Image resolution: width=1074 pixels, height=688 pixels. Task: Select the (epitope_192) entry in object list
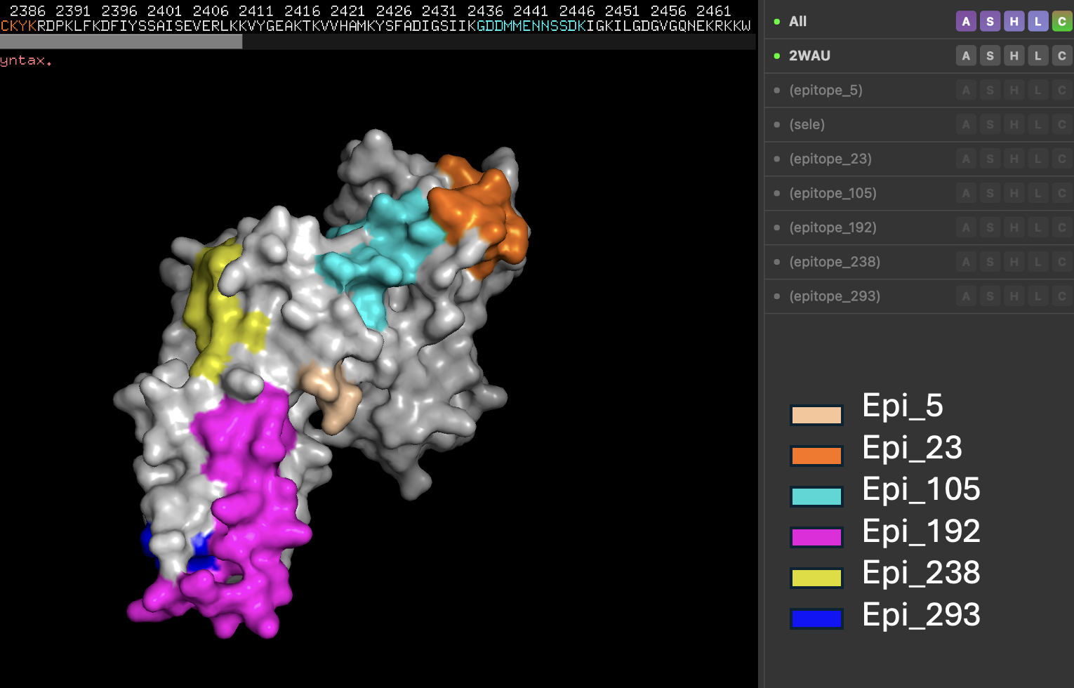pos(833,228)
